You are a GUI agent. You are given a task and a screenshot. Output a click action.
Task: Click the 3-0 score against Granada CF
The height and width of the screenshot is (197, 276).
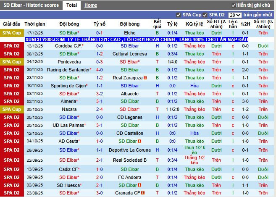(100, 193)
